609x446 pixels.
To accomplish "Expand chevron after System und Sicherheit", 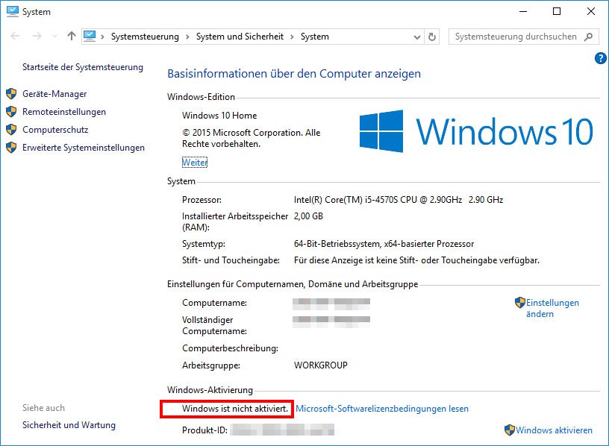I will (x=292, y=37).
